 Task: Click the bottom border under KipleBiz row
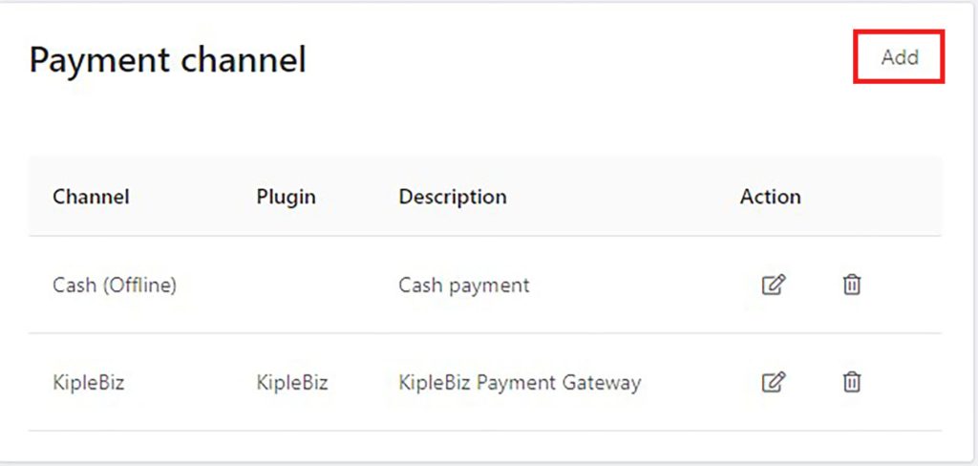coord(484,431)
